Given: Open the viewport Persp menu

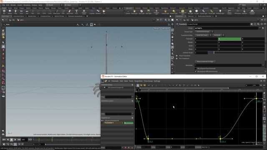Looking at the screenshot, I should click(x=157, y=29).
